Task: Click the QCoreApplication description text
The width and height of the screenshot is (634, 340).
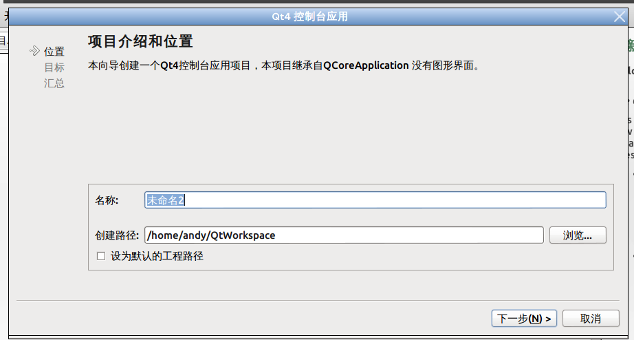Action: point(283,65)
